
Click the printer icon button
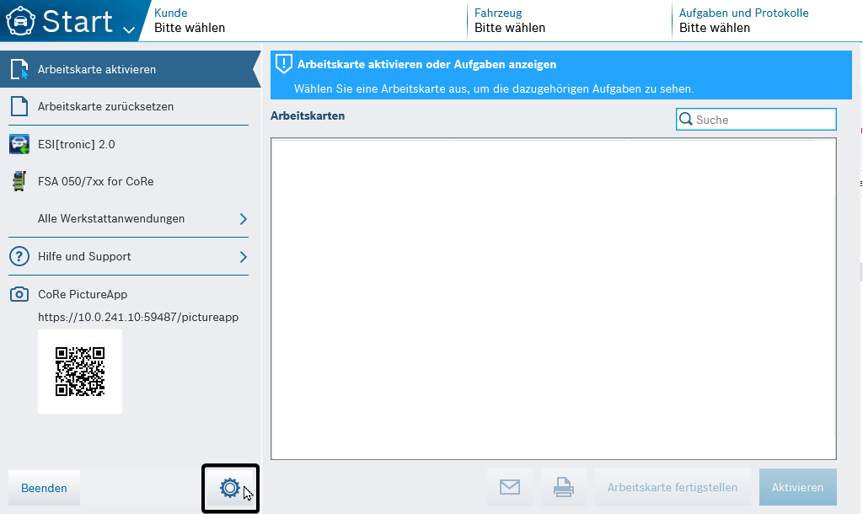click(564, 487)
